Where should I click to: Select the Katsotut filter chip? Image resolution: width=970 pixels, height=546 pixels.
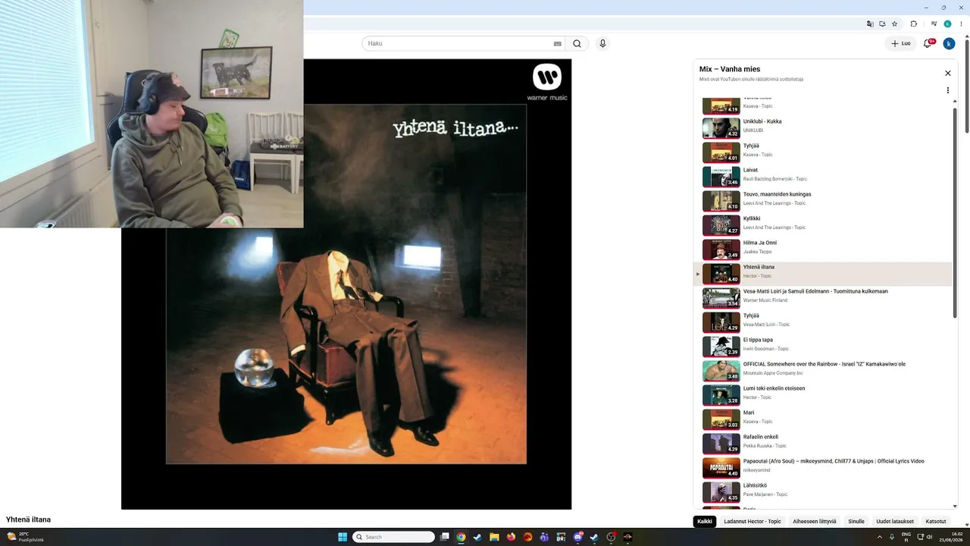pyautogui.click(x=936, y=521)
